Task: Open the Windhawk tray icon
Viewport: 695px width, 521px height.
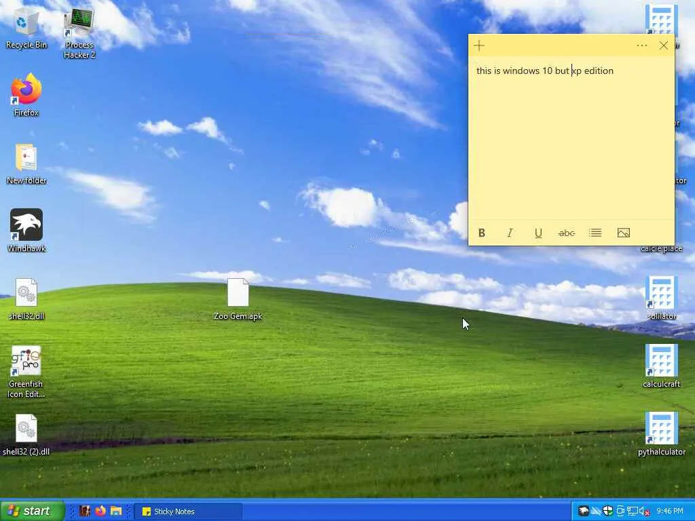Action: point(584,512)
